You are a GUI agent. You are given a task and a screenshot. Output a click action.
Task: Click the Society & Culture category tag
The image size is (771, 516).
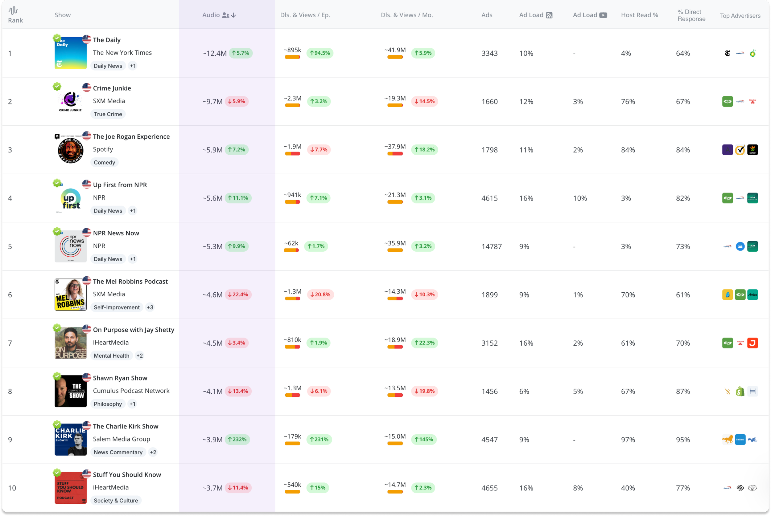tap(116, 501)
